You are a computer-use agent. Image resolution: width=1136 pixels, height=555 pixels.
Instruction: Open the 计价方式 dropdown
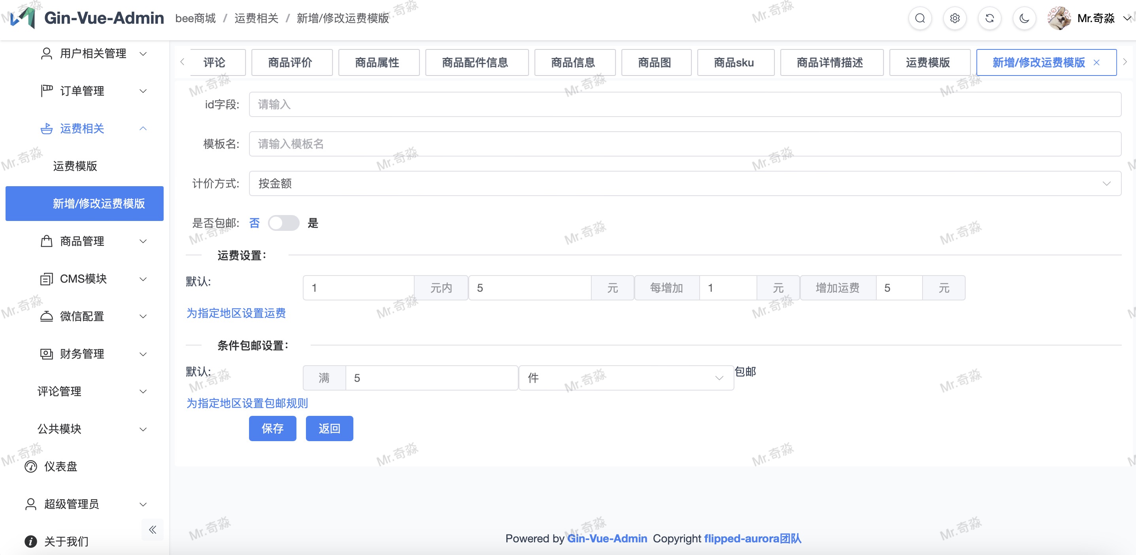(x=685, y=183)
